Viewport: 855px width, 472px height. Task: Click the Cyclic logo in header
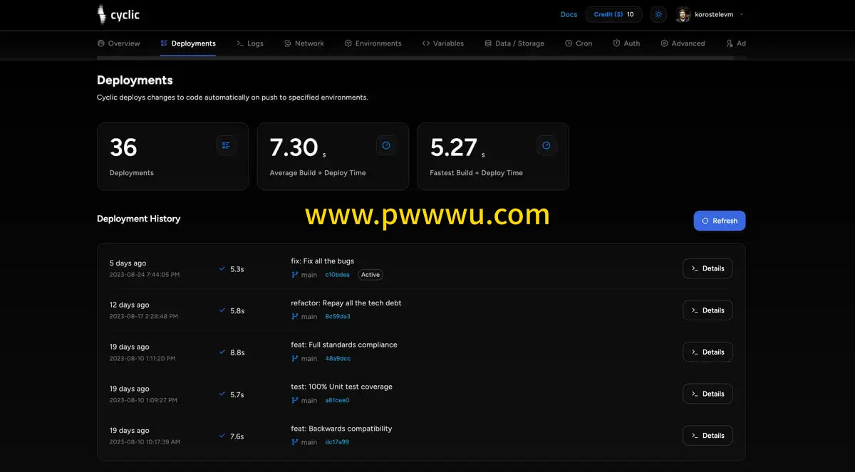tap(118, 14)
